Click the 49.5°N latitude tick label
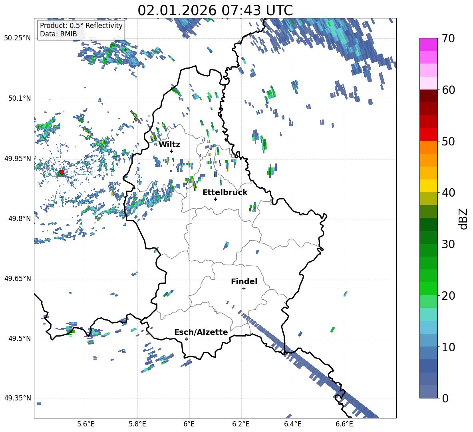 point(19,339)
